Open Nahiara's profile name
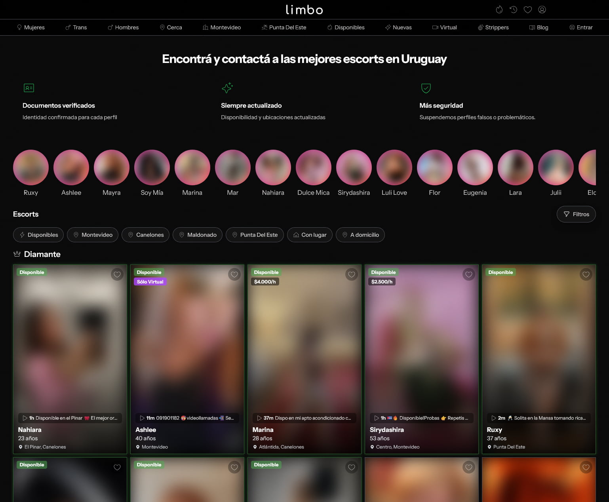 click(x=30, y=430)
